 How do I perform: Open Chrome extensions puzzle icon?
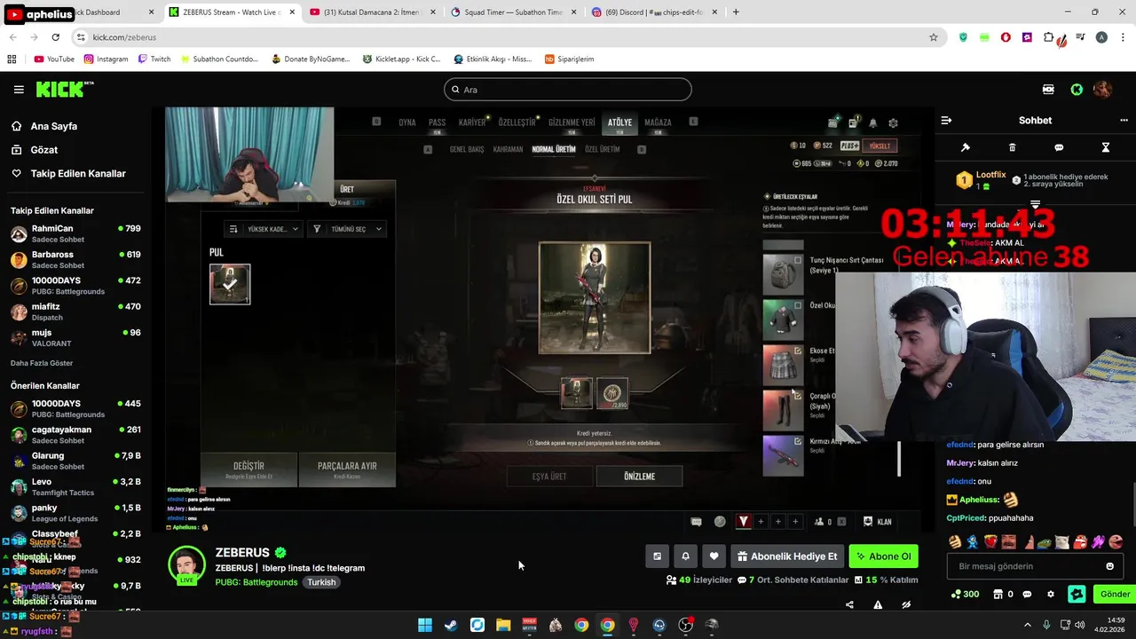pos(1048,37)
